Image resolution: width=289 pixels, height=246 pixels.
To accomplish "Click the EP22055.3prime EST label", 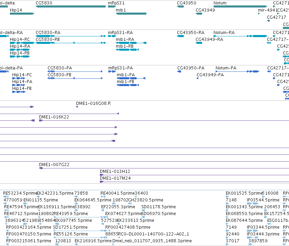I will click(x=118, y=207).
